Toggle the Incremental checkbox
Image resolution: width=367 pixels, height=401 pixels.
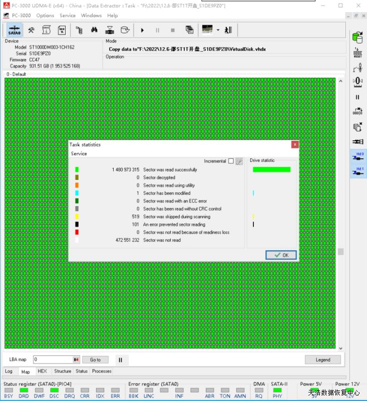pos(231,161)
